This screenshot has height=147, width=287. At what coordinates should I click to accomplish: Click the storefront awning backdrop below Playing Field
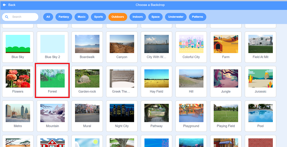tap(226, 141)
